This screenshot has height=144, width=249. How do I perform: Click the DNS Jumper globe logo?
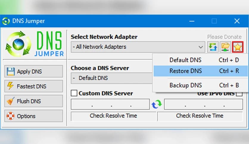click(x=18, y=44)
